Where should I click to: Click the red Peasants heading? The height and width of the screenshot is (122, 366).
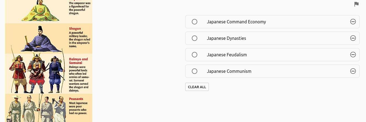pos(76,99)
